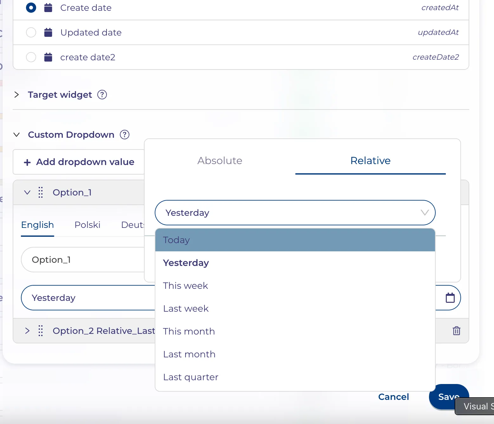Select the create date2 radio button
This screenshot has height=424, width=494.
pos(31,57)
